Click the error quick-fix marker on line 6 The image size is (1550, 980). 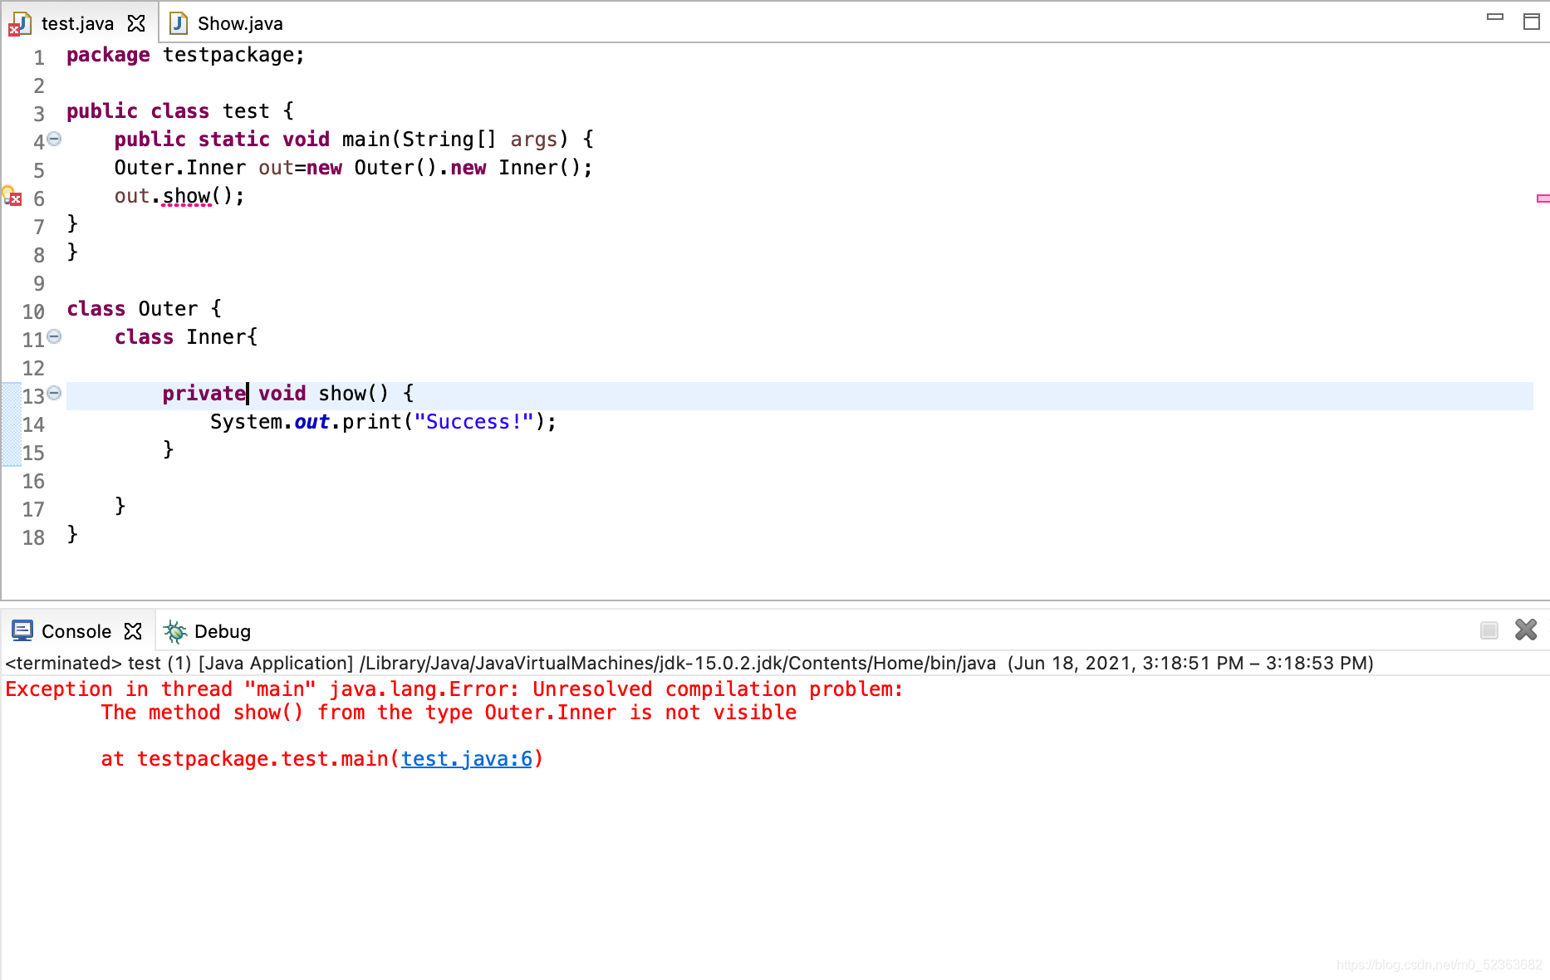pos(12,196)
